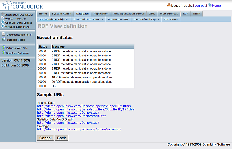
Task: Click the Home globe icon in header
Action: click(x=210, y=5)
